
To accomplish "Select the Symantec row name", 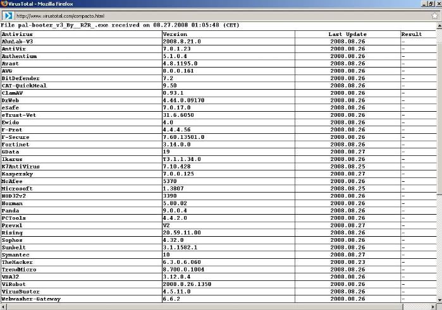I will click(x=16, y=255).
